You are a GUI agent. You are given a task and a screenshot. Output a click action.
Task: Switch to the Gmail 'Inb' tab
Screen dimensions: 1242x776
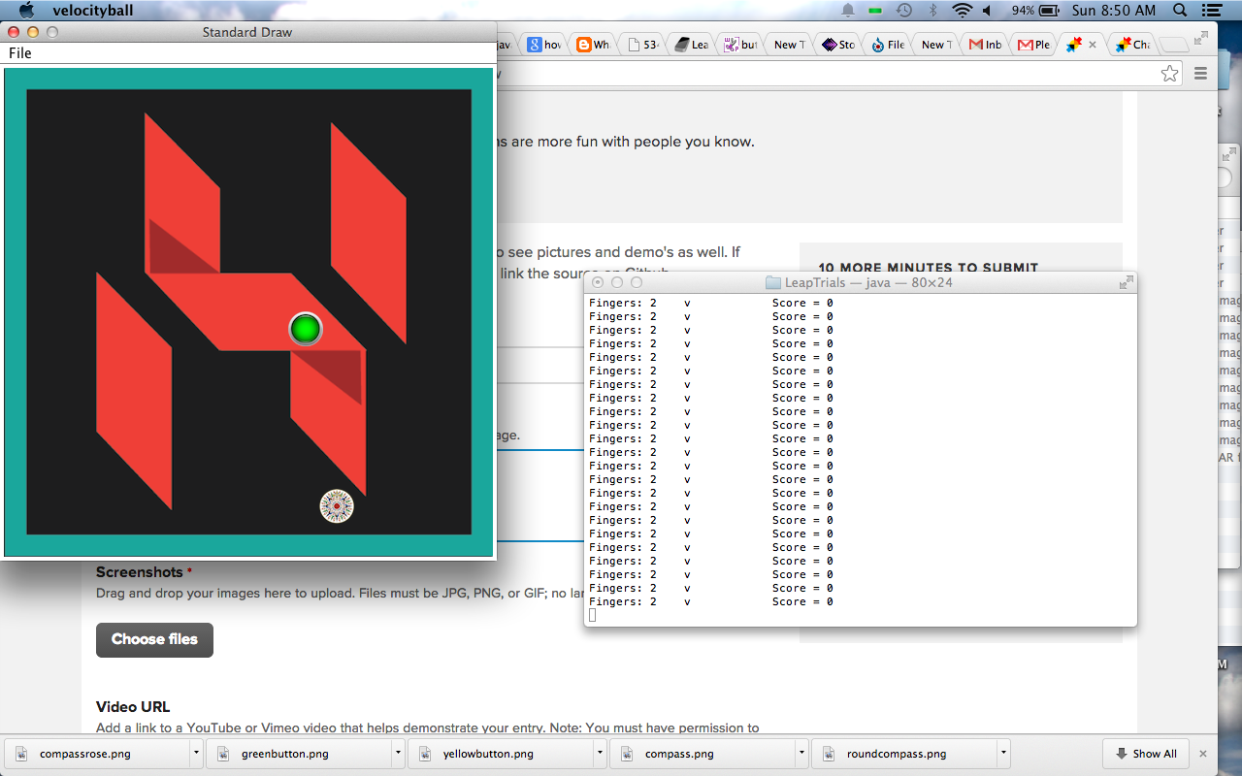986,45
